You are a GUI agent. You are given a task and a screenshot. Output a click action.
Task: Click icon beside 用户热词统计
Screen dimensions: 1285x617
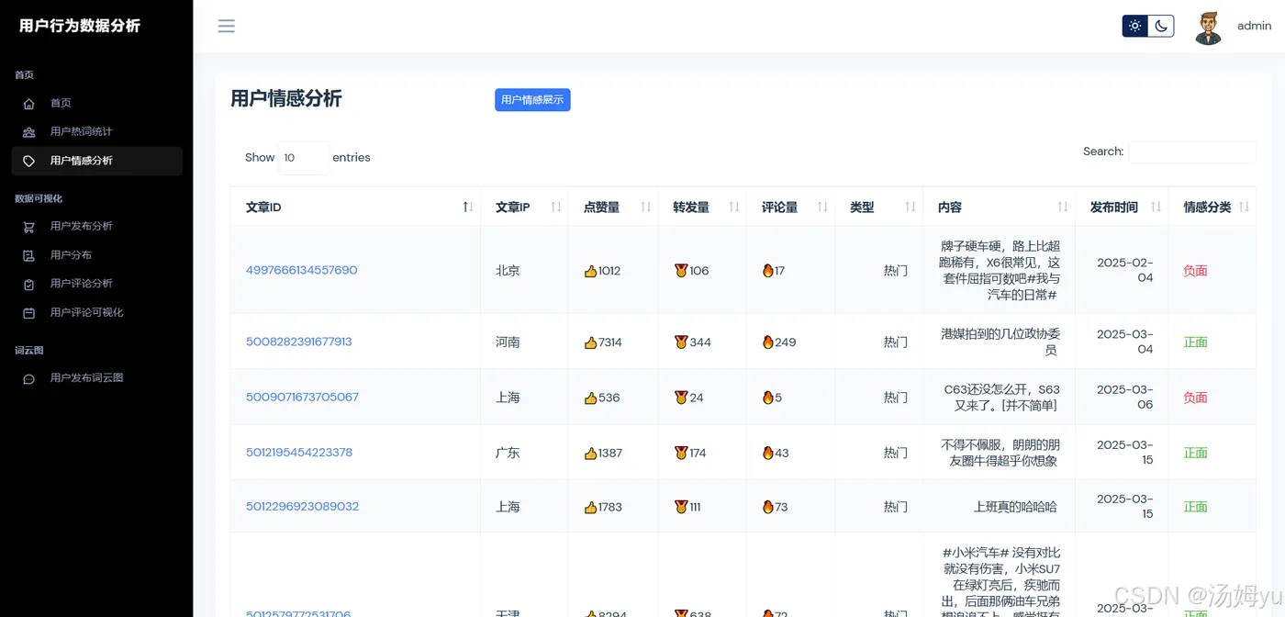(x=29, y=132)
